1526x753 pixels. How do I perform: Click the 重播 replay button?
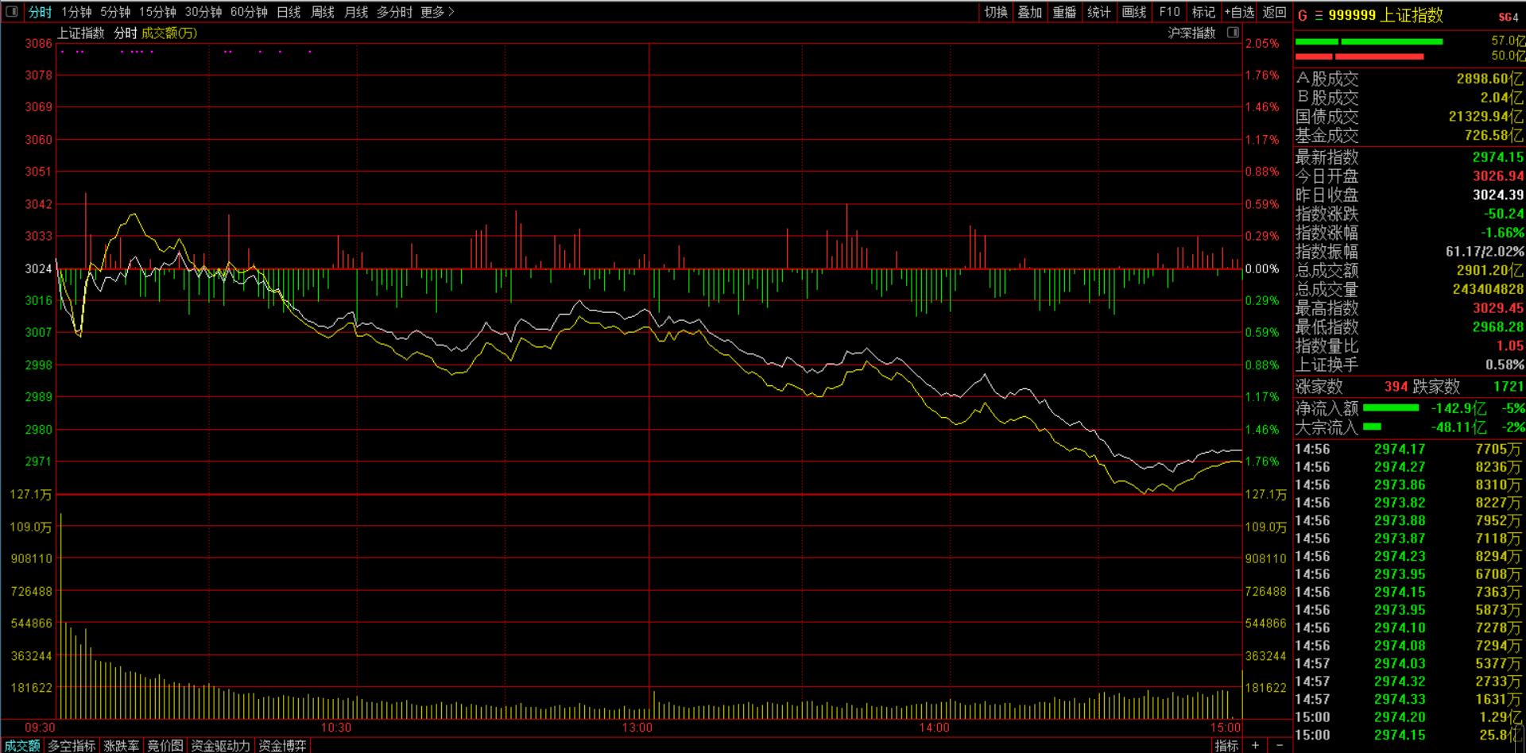coord(1064,12)
